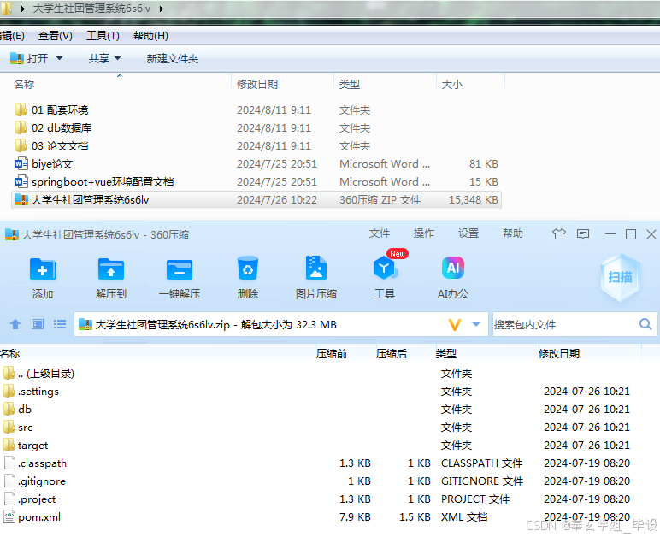Click the feedback message icon in the title bar
Screen dimensions: 660x537
coord(583,234)
